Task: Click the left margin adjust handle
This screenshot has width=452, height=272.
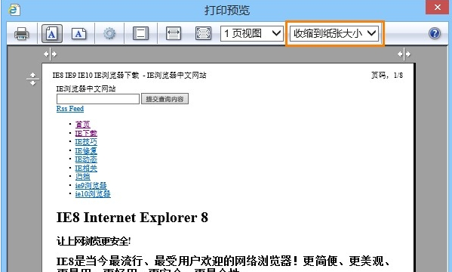Action: tap(50, 54)
